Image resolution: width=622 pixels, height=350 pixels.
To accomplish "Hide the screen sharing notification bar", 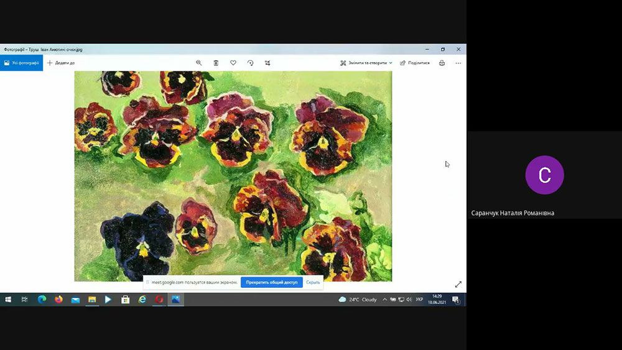I will coord(313,282).
